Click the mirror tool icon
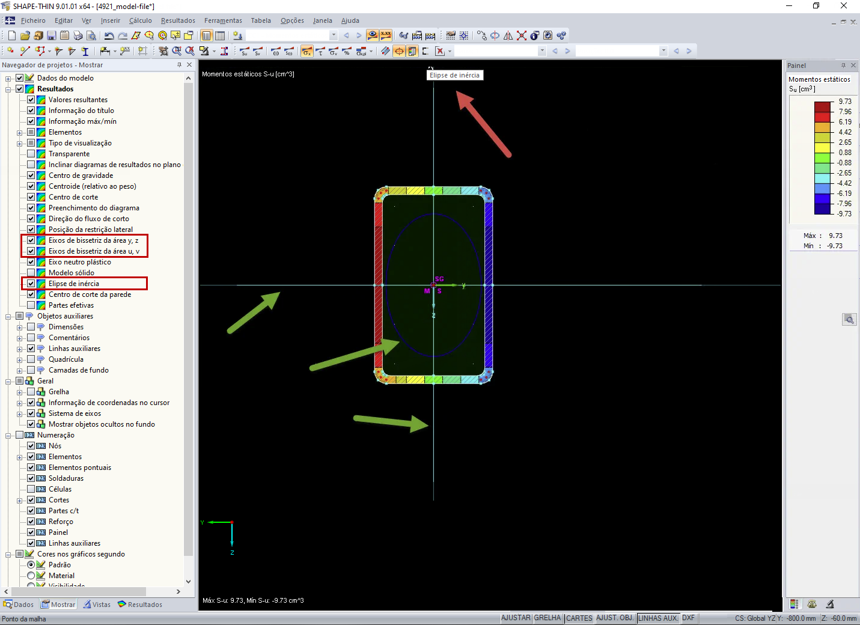Viewport: 860px width, 625px height. [x=508, y=35]
